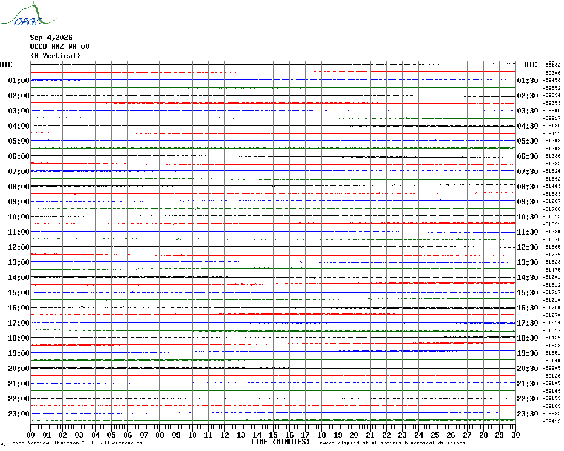Click the 21:30 label on right axis
This screenshot has height=451, width=564.
click(x=528, y=384)
